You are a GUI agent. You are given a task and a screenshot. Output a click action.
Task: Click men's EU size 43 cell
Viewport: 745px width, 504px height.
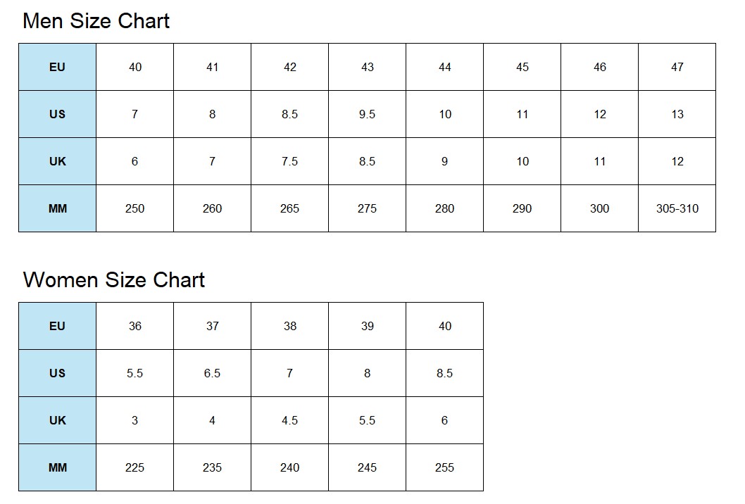pyautogui.click(x=367, y=68)
